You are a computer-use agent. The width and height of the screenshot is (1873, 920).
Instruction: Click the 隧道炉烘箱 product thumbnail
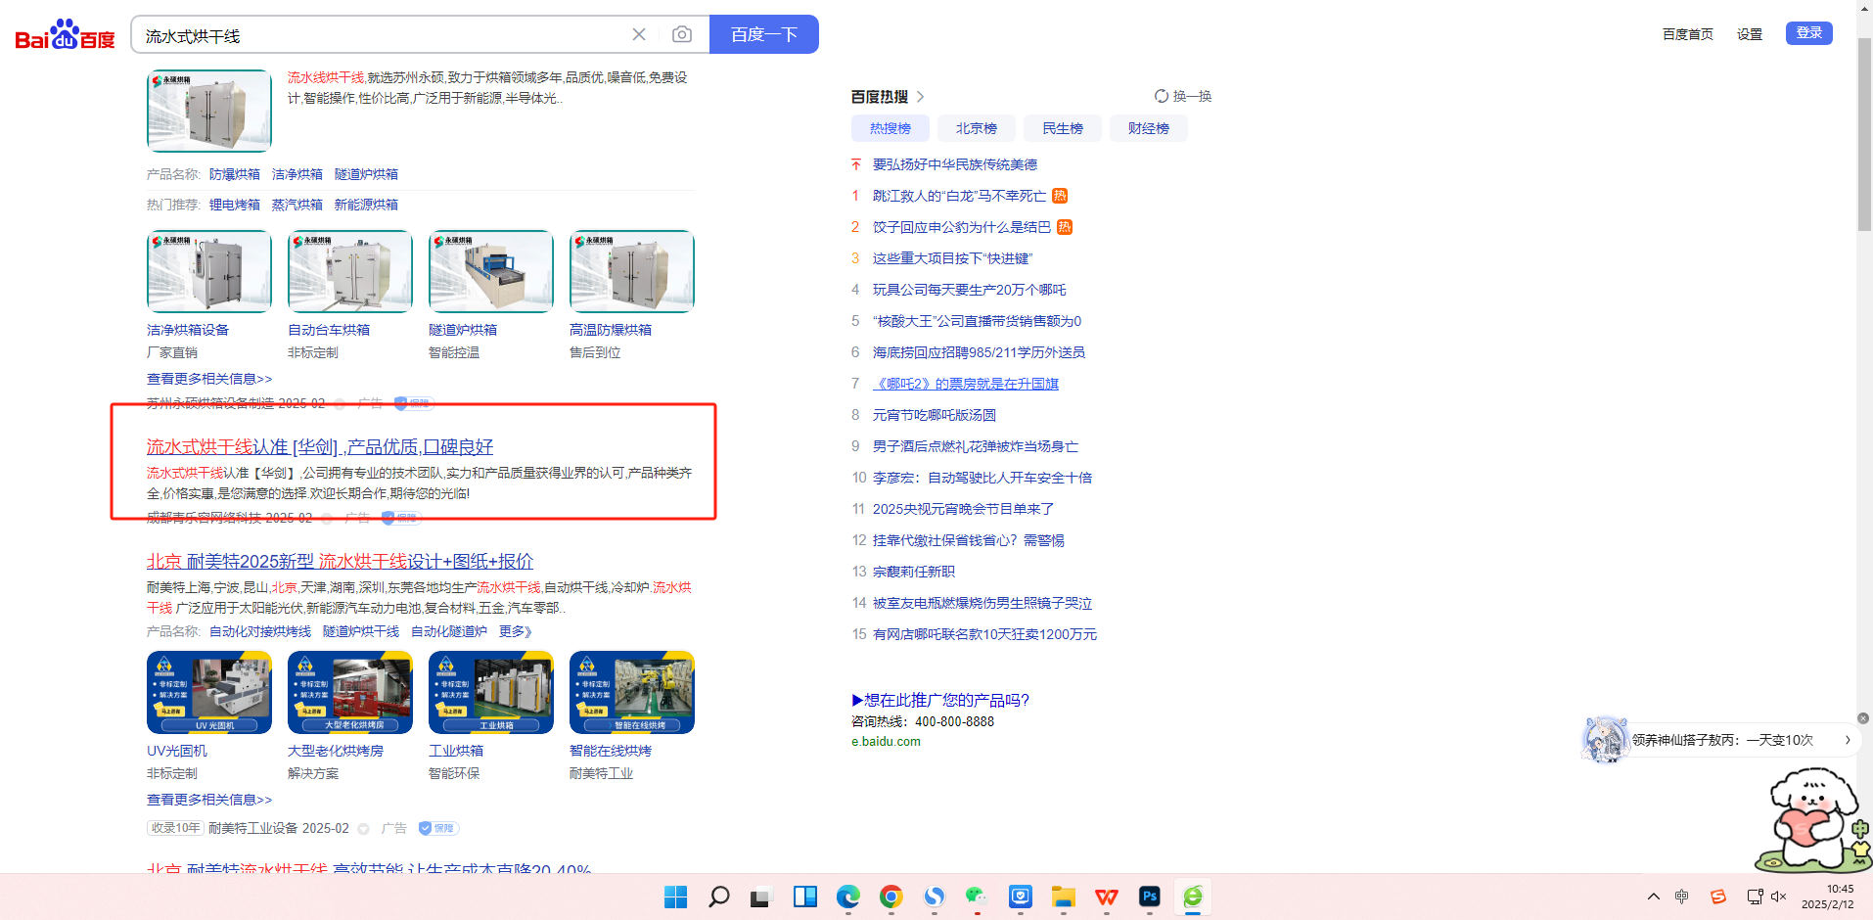(491, 272)
